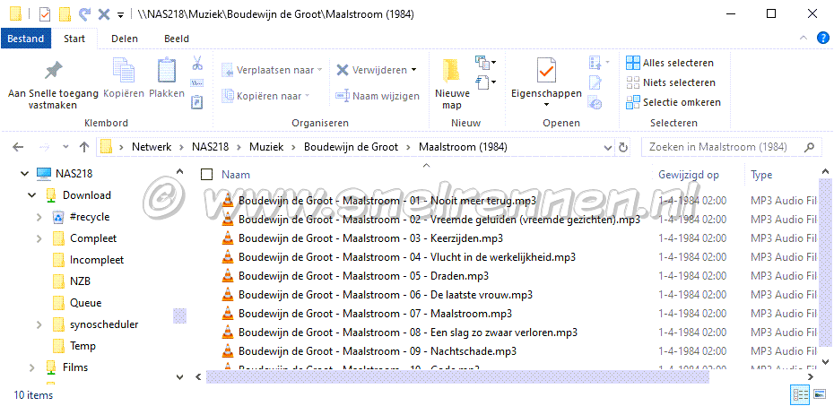Click the quick access delete X icon
This screenshot has height=406, width=834.
[104, 14]
